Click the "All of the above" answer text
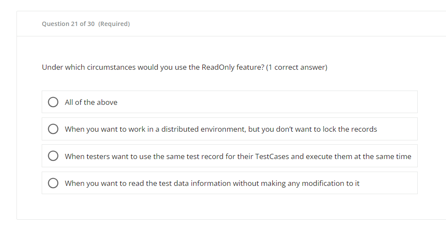Screen dimensions: 446x234 [91, 102]
